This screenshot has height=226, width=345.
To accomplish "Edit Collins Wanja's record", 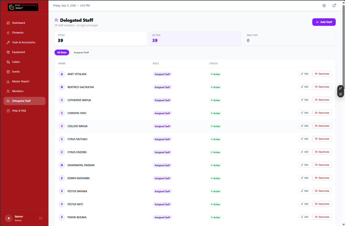I will [305, 126].
